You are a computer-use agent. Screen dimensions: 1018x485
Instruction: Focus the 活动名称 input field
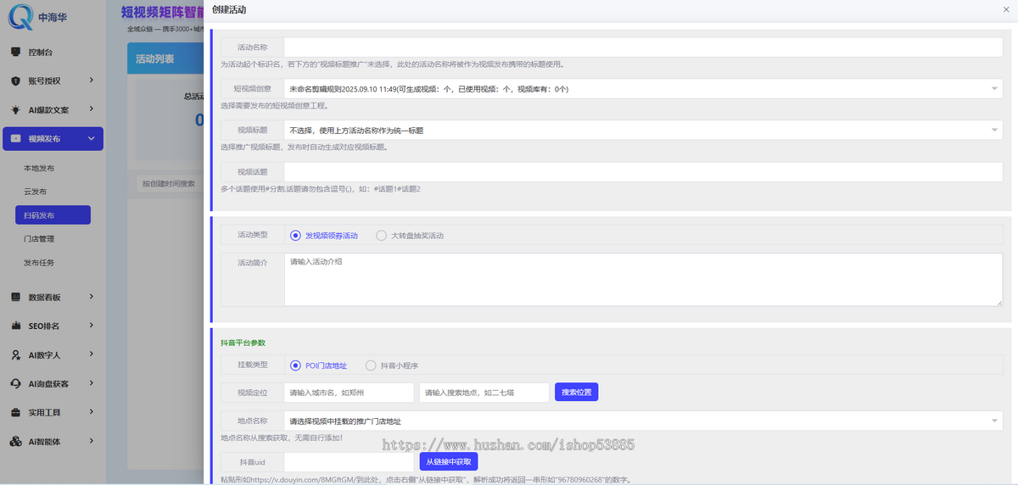tap(643, 47)
